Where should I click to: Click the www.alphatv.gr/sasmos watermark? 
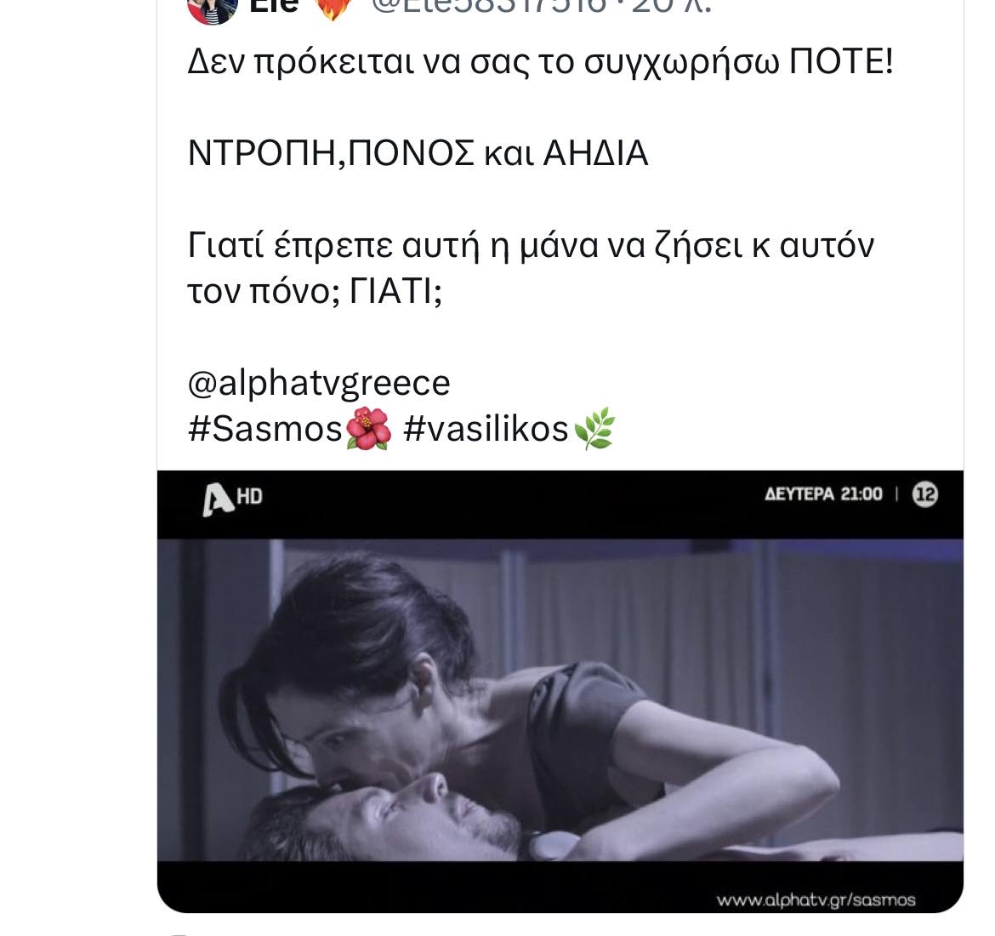[816, 899]
